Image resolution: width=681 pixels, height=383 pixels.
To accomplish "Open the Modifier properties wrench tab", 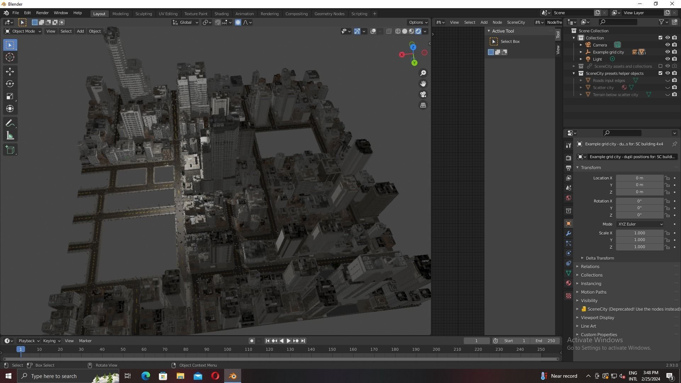I will pos(569,234).
